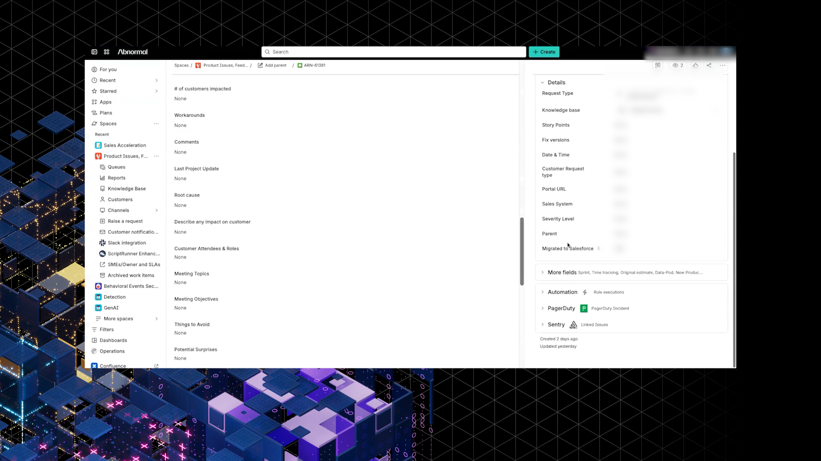Open Channels
Viewport: 821px width, 461px height.
pos(118,210)
